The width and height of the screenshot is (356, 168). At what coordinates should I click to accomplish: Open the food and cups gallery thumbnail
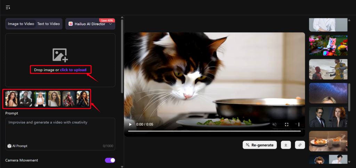point(328,141)
